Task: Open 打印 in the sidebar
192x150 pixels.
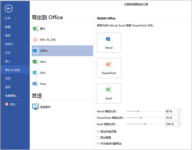Action: [x=8, y=53]
